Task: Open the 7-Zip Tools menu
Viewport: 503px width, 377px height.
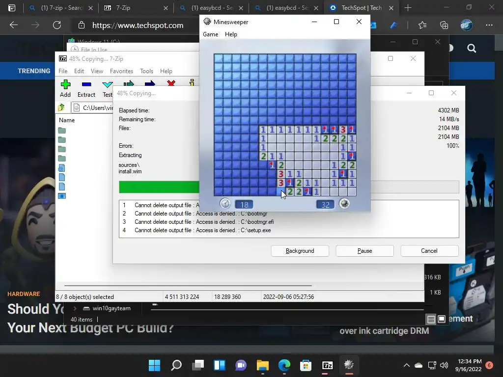Action: click(146, 71)
